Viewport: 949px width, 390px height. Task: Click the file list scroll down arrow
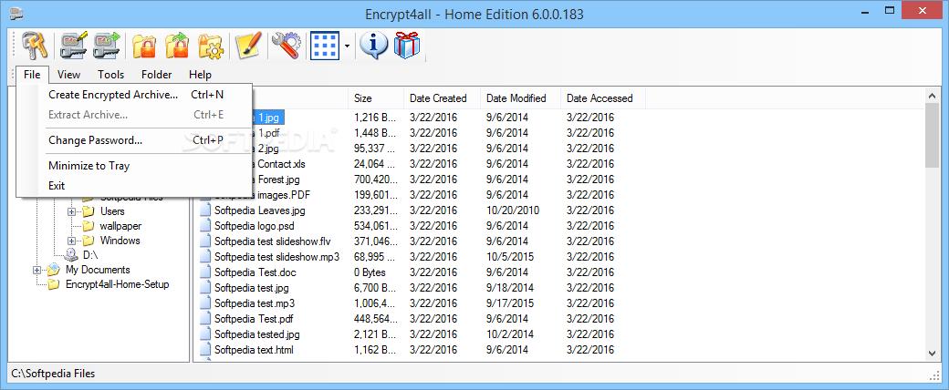[x=932, y=354]
